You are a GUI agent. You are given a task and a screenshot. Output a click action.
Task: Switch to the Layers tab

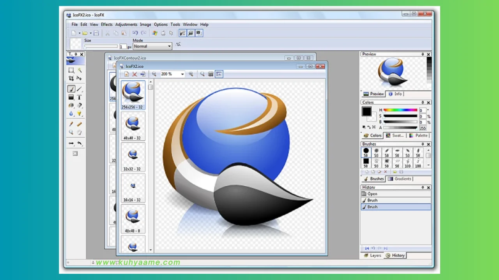tap(372, 255)
